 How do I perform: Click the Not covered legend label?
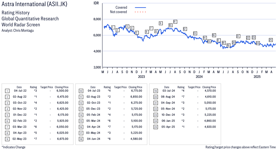(x=118, y=12)
